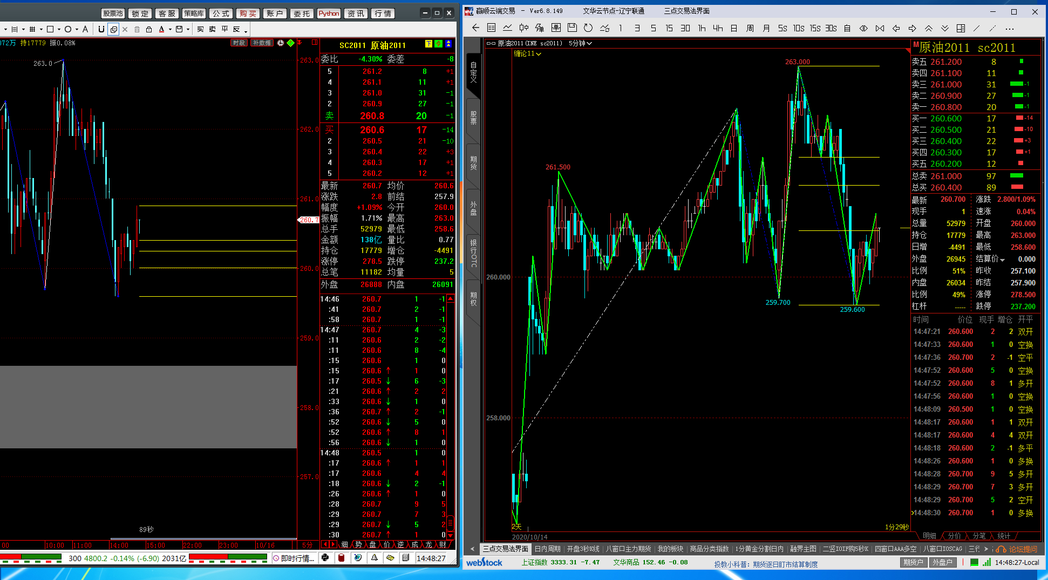1048x580 pixels.
Task: Open the quote list icon in the toolbar
Action: click(491, 28)
